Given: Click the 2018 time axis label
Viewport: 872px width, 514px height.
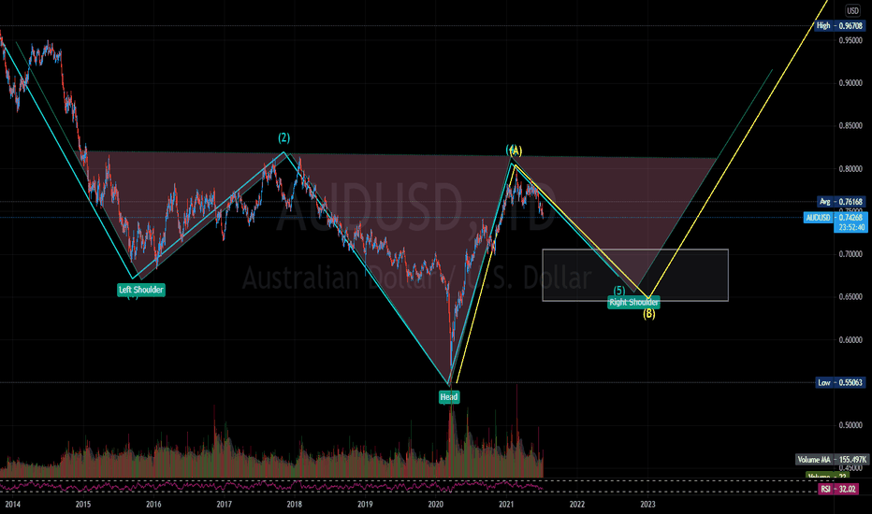Looking at the screenshot, I should point(294,504).
